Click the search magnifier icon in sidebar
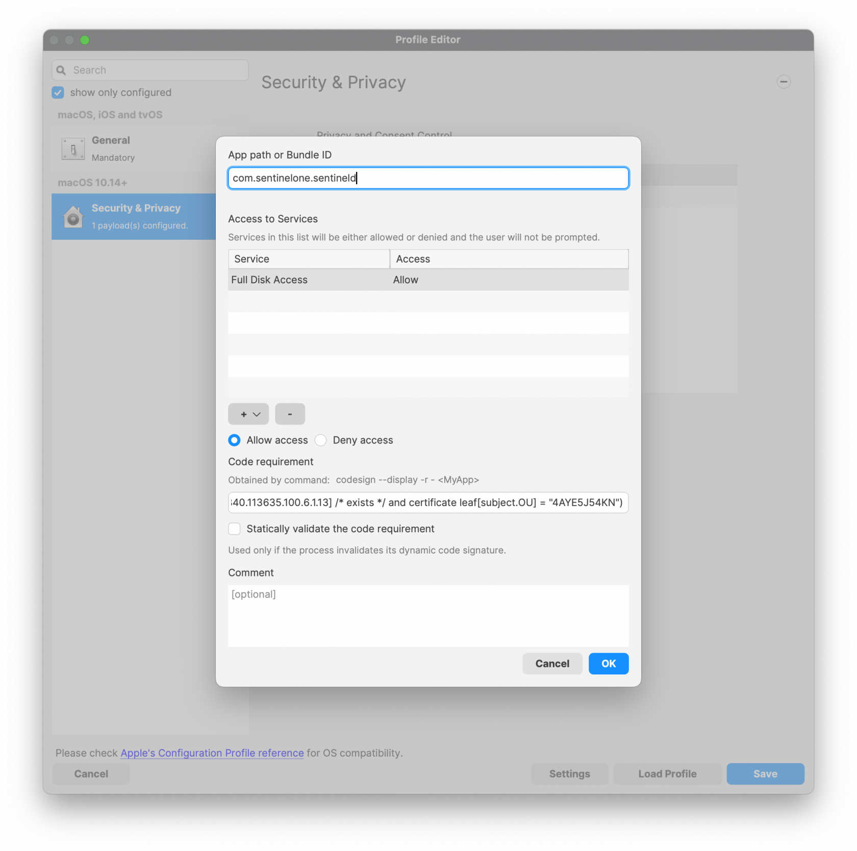The image size is (857, 851). pyautogui.click(x=61, y=70)
